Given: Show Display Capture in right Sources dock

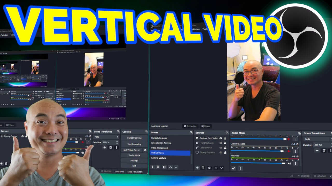Looking at the screenshot, I should [x=221, y=152].
